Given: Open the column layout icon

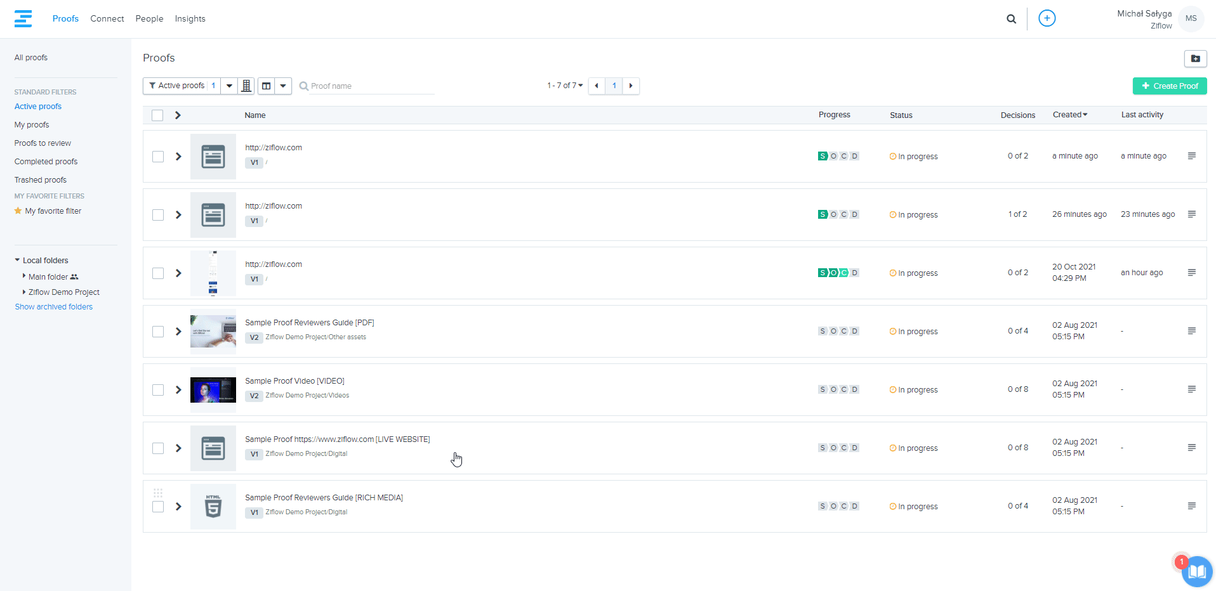Looking at the screenshot, I should (x=267, y=86).
